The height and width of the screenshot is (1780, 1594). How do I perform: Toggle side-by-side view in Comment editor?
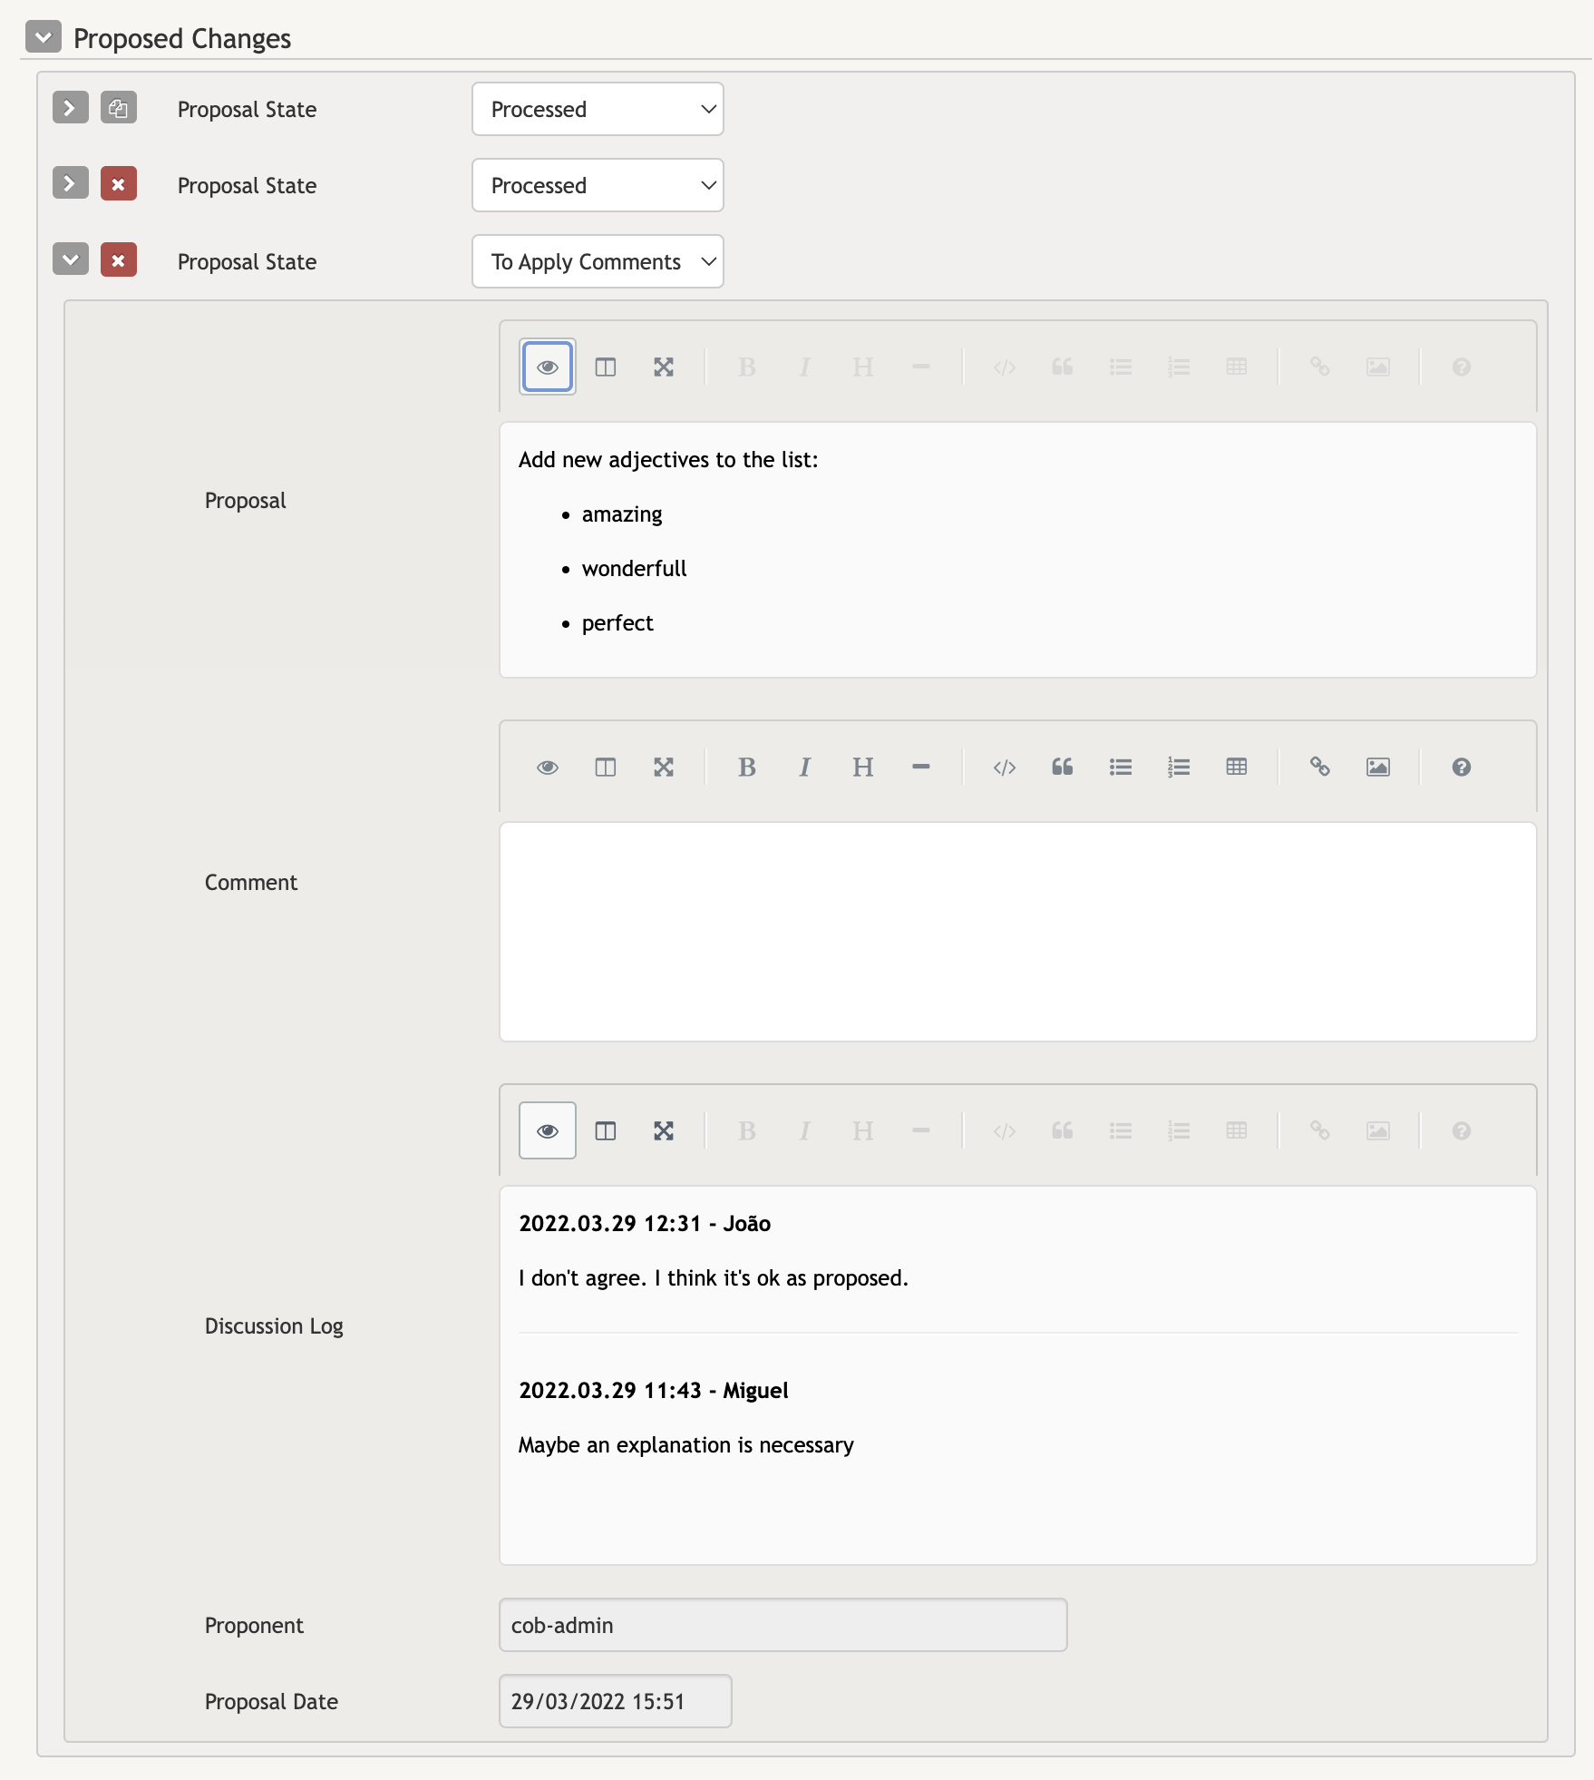(x=606, y=767)
